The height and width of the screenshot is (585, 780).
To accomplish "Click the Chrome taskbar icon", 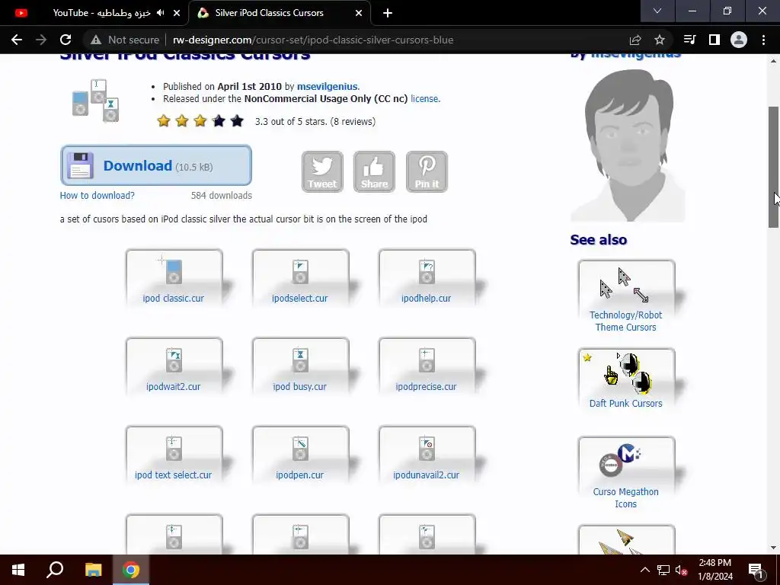I will coord(131,570).
